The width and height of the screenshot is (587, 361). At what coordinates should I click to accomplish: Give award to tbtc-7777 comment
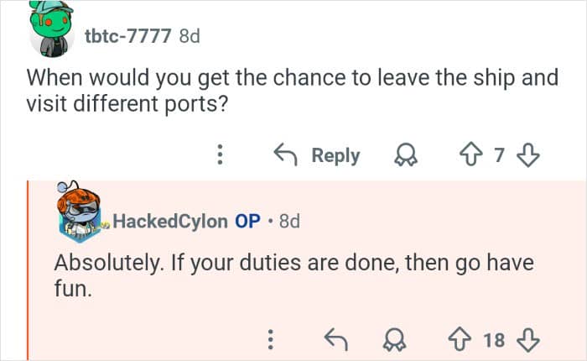408,155
